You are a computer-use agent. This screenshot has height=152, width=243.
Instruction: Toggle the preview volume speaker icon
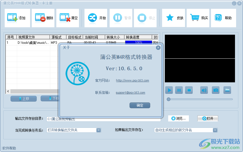pos(204,90)
